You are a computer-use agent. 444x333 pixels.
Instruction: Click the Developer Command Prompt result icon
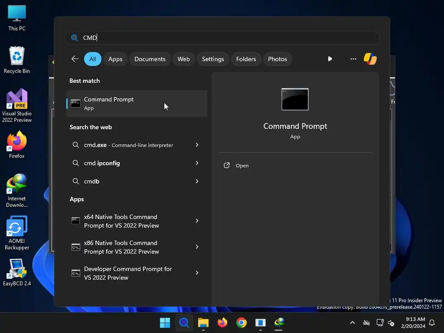(x=75, y=273)
